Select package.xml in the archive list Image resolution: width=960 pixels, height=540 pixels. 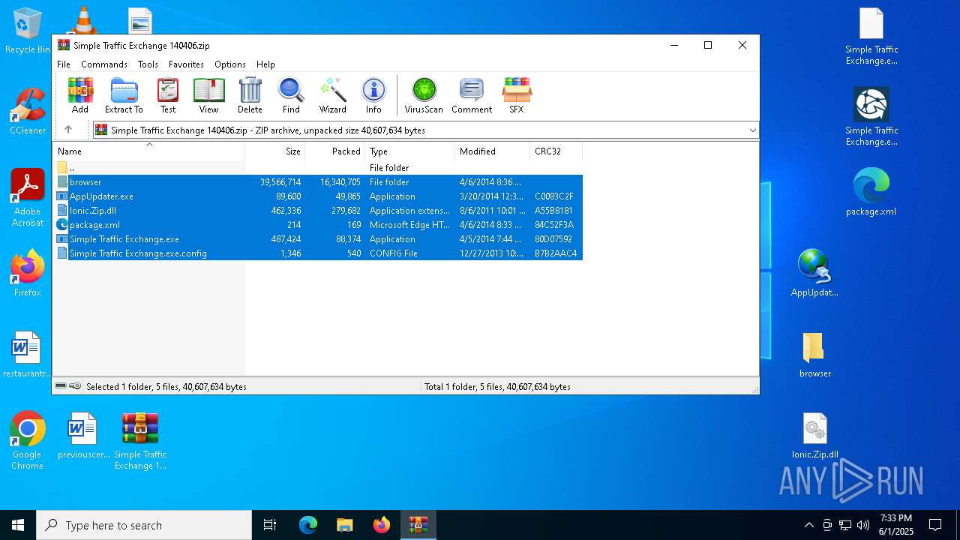(x=319, y=225)
